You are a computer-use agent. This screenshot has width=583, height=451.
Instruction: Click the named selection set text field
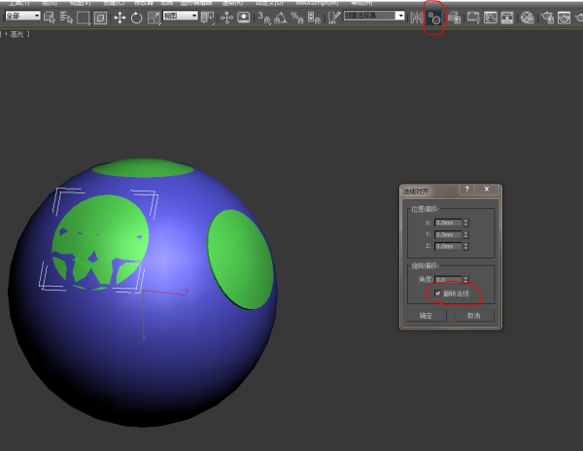369,16
